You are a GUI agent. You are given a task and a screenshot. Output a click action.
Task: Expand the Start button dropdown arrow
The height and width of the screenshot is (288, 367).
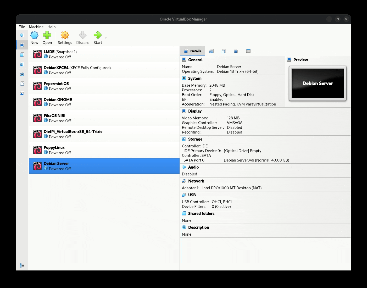pyautogui.click(x=106, y=38)
